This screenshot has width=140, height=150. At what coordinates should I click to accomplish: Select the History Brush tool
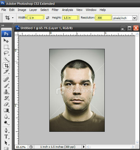click(x=6, y=98)
